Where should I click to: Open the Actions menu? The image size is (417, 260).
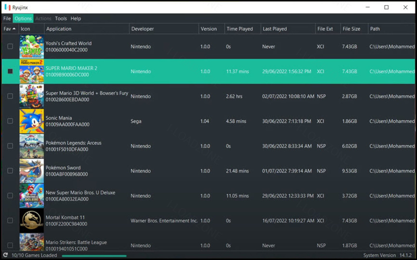pos(43,18)
